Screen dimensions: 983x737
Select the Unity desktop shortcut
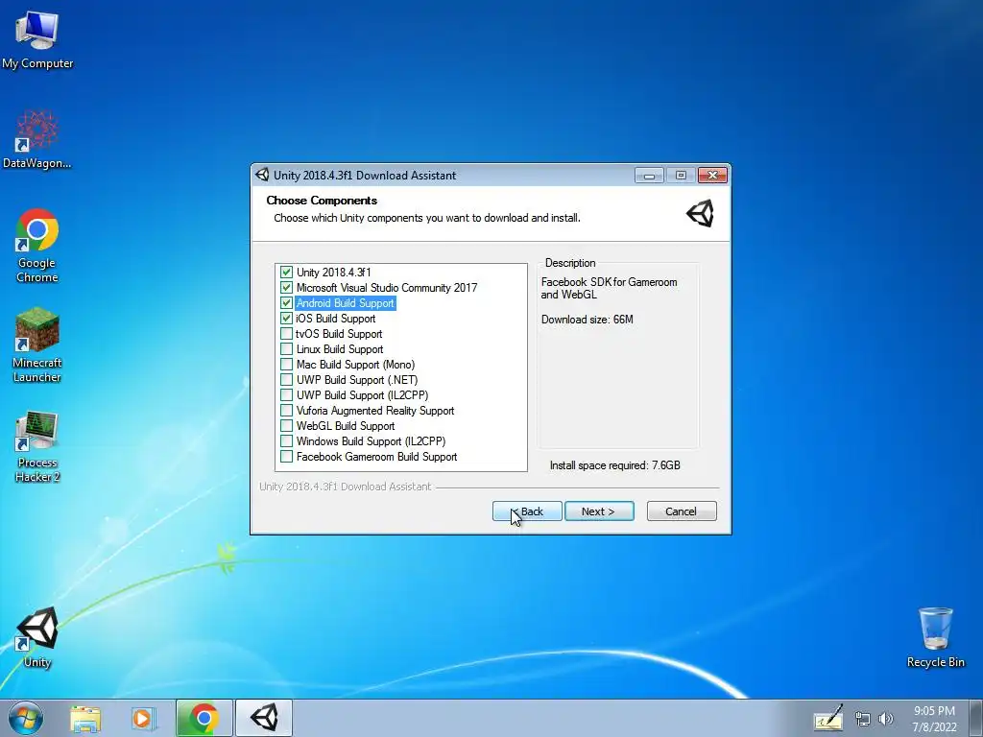click(37, 637)
